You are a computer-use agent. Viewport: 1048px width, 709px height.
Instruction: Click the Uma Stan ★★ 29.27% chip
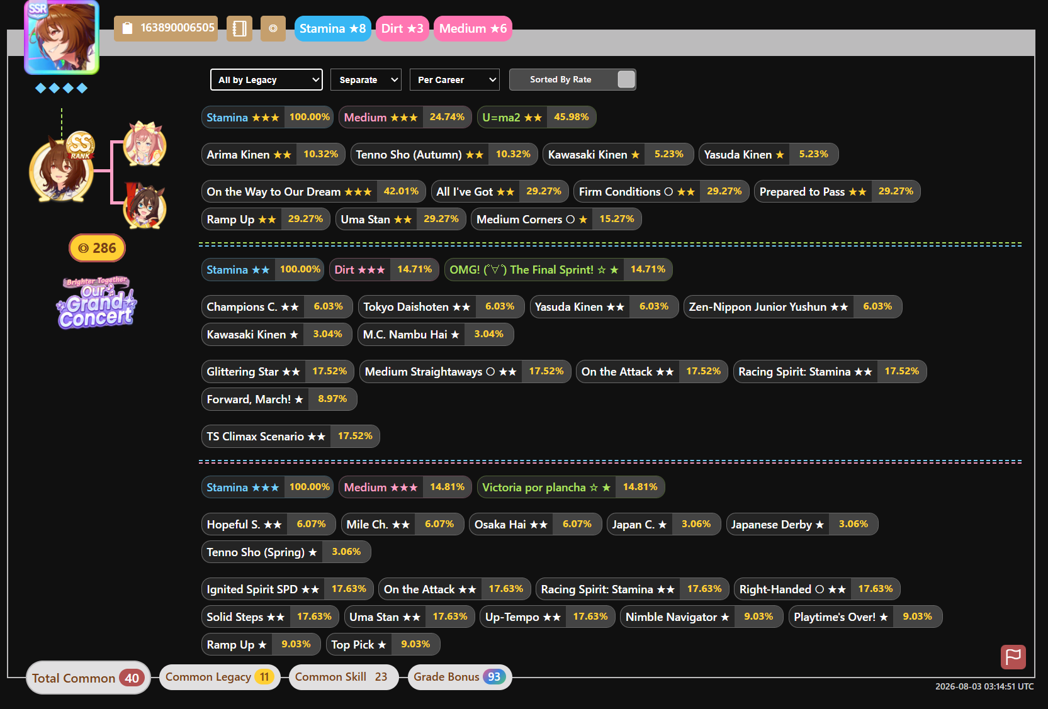coord(401,219)
